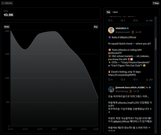
Task: Click the Jul 20 date on doridongg post
Action: tap(136, 91)
